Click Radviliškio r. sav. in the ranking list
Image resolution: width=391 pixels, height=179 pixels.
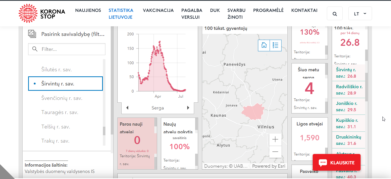349,90
